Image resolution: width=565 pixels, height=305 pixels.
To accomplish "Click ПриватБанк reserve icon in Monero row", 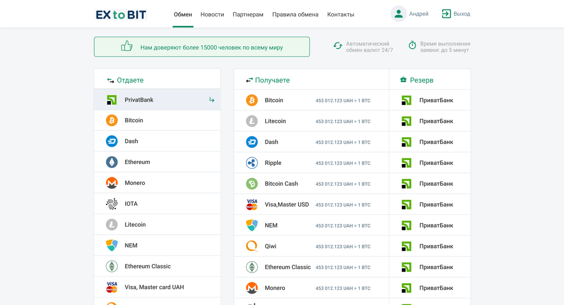I will [406, 288].
